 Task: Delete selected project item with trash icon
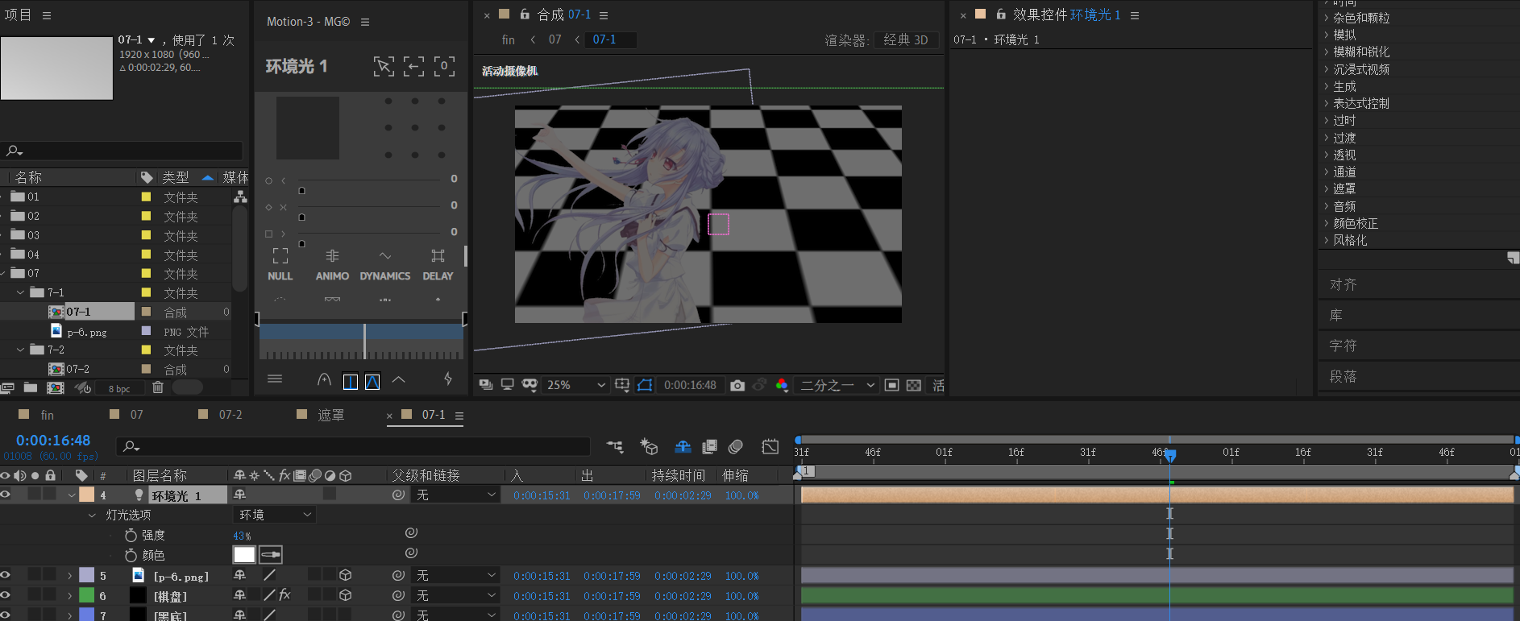pos(158,387)
